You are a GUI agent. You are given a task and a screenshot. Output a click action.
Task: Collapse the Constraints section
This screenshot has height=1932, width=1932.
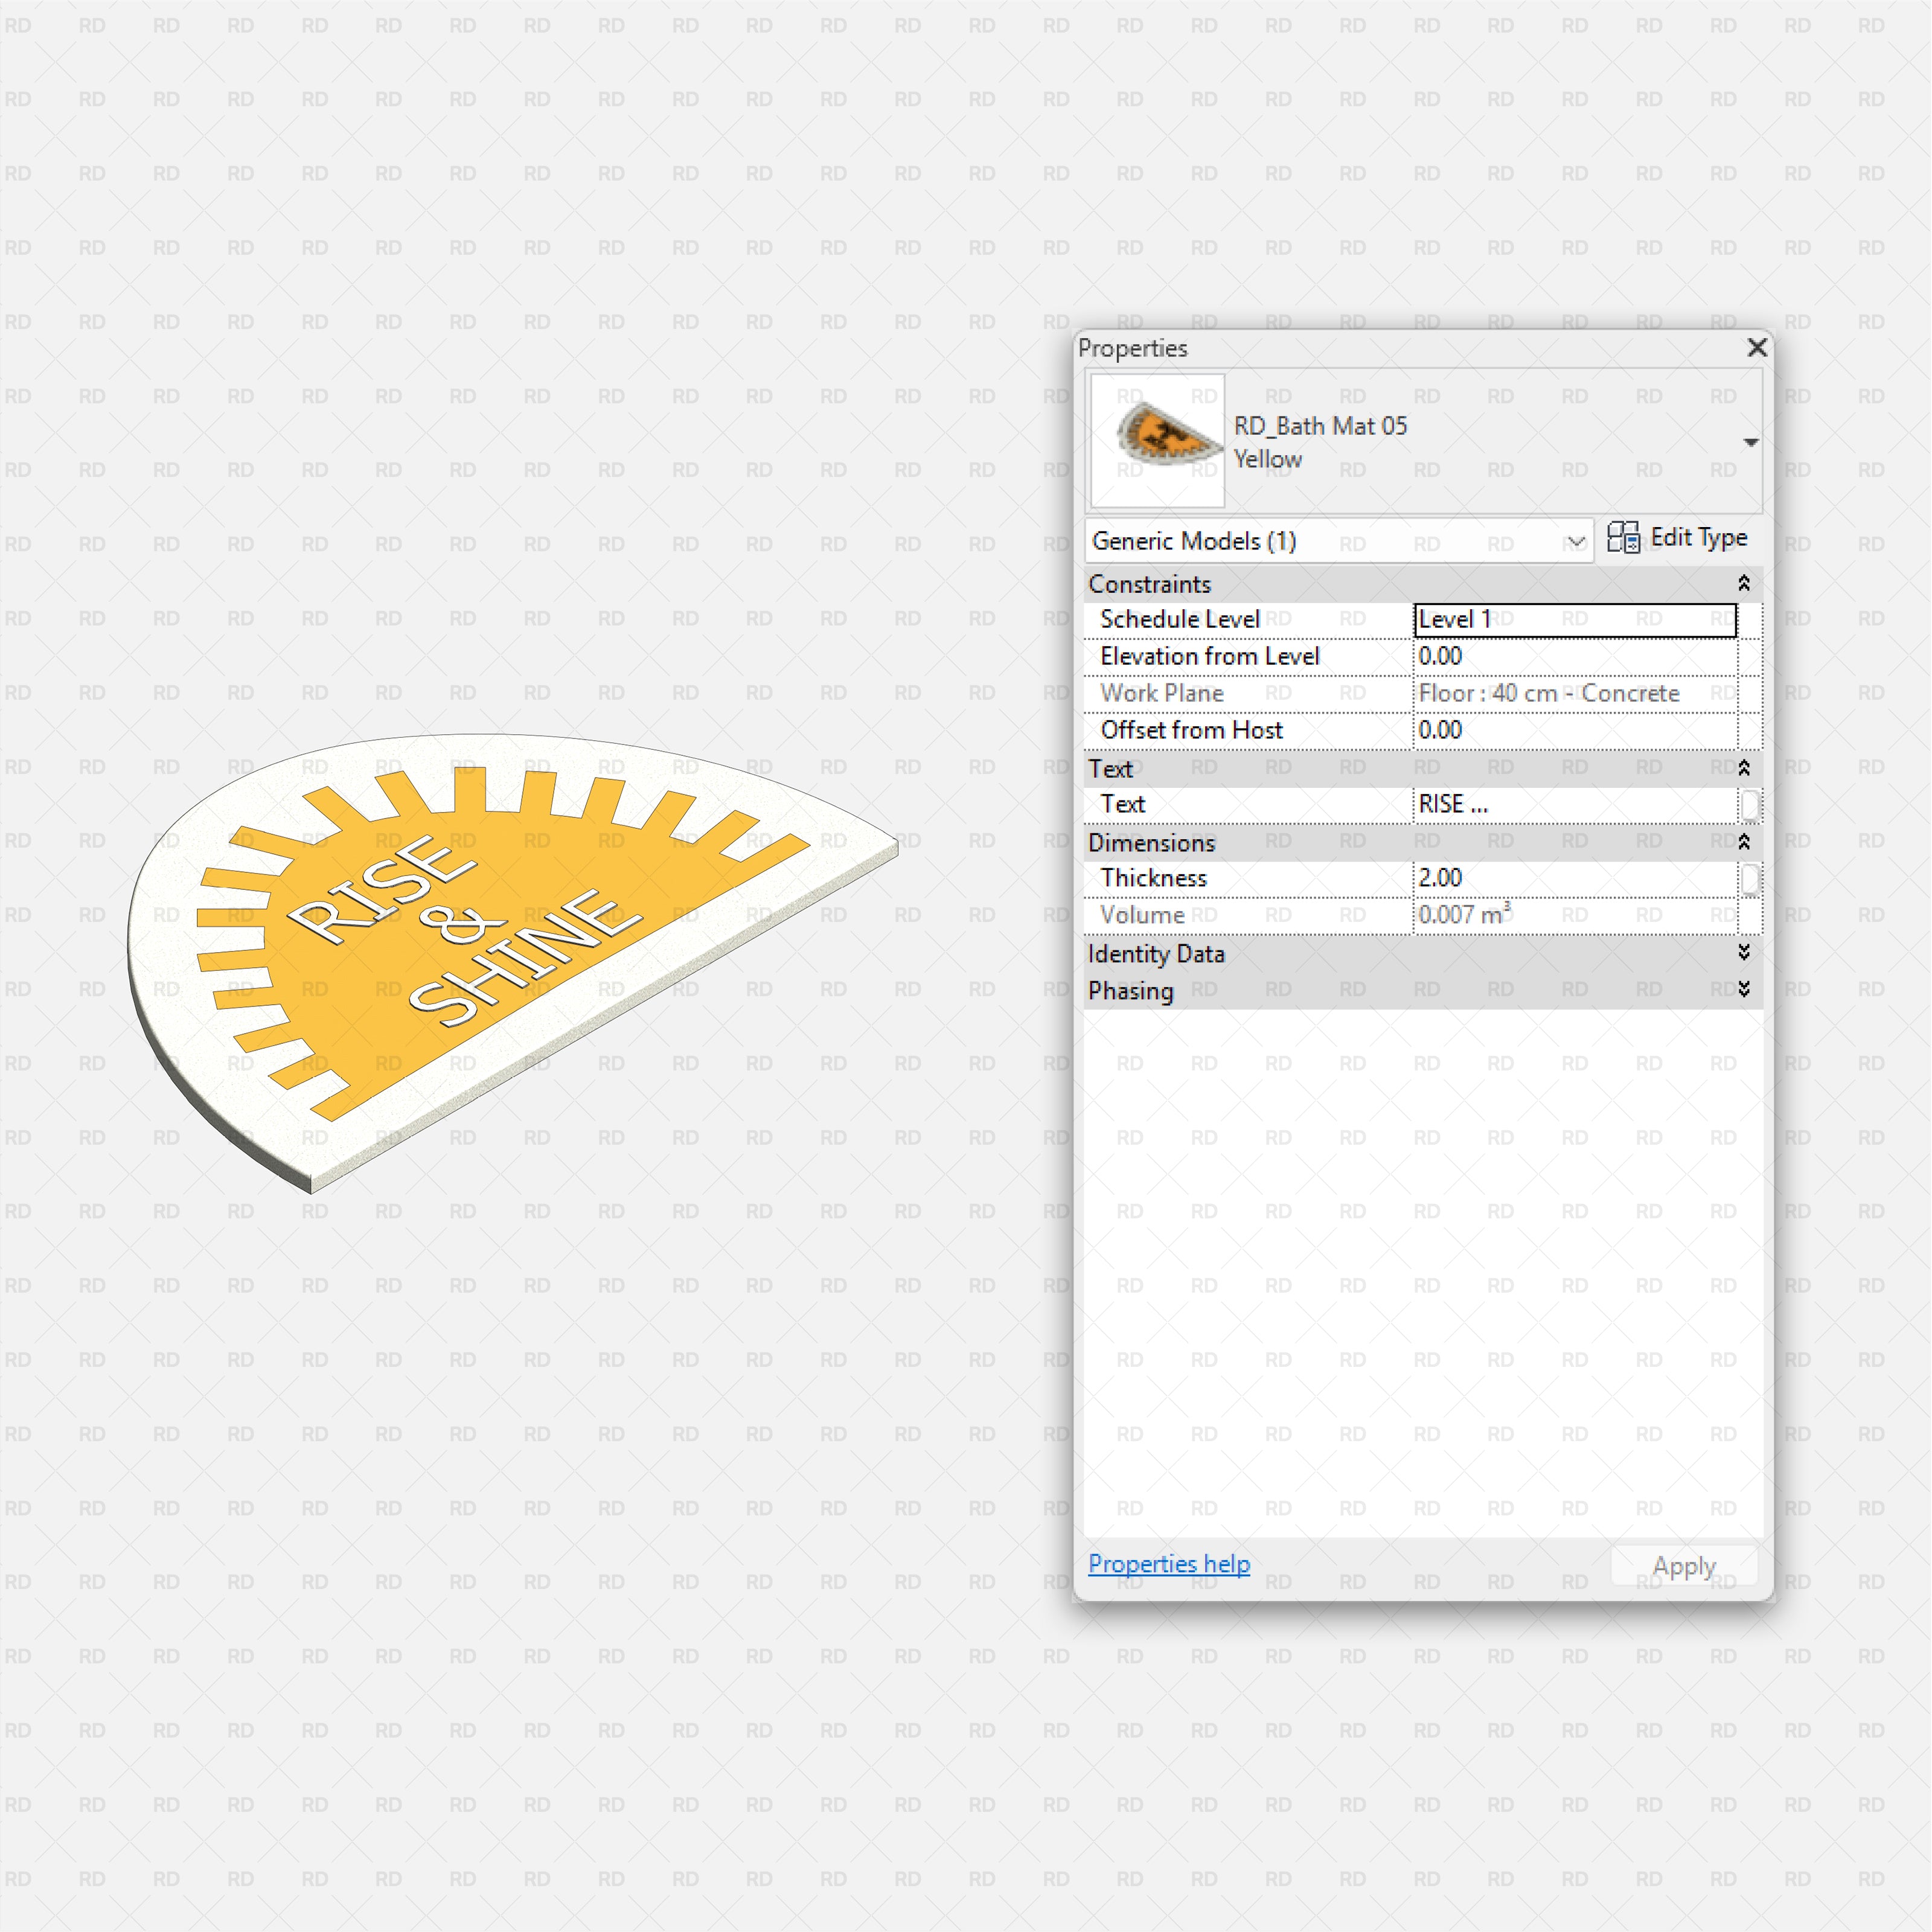pyautogui.click(x=1744, y=583)
